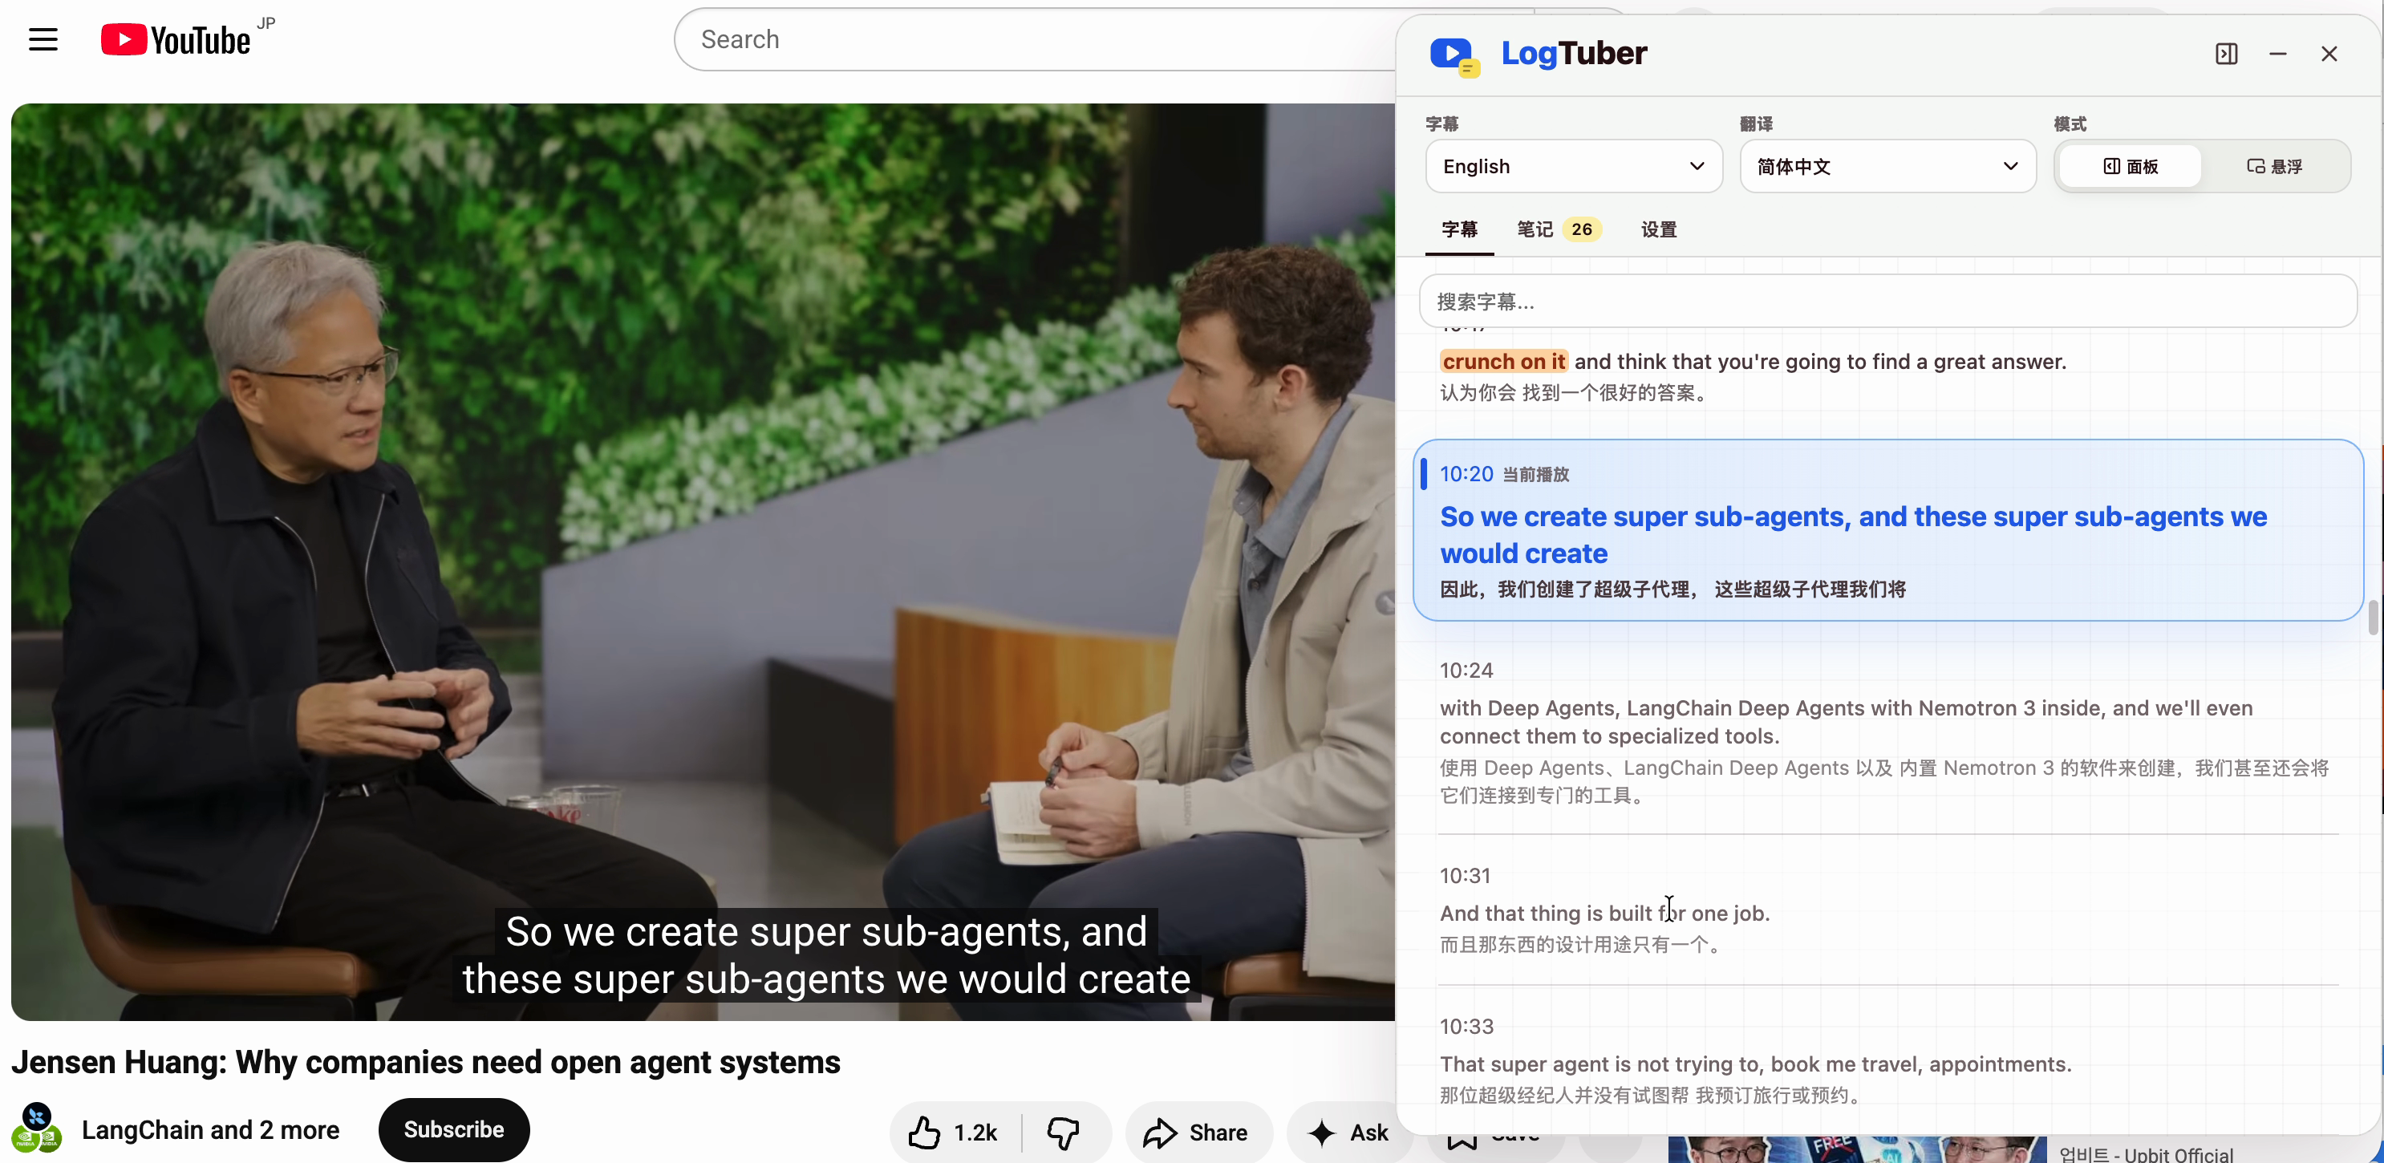
Task: Subscribe to the channel
Action: point(453,1129)
